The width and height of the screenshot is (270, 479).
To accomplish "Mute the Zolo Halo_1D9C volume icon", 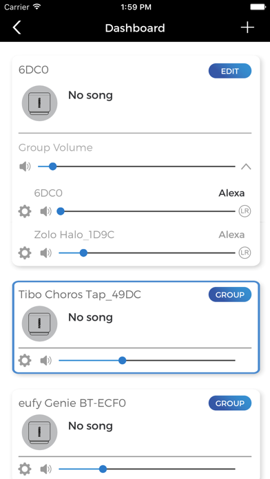I will pos(46,253).
